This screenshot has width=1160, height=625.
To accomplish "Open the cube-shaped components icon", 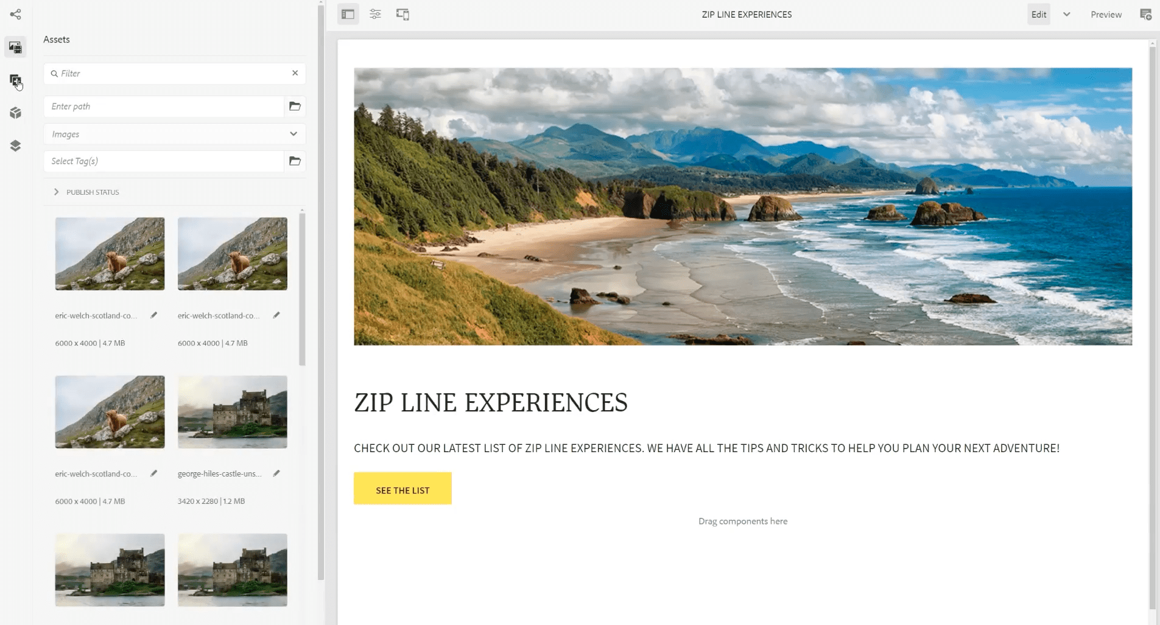I will [x=15, y=113].
